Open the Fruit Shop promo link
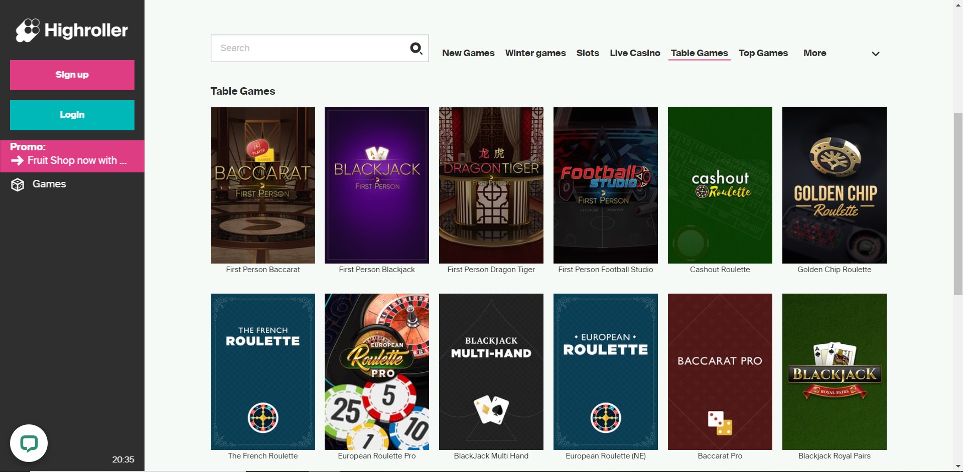The width and height of the screenshot is (963, 472). pos(77,160)
